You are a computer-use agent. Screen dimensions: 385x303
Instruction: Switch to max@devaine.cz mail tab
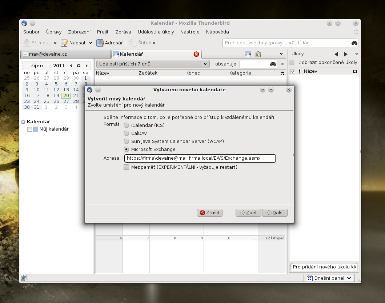(65, 54)
